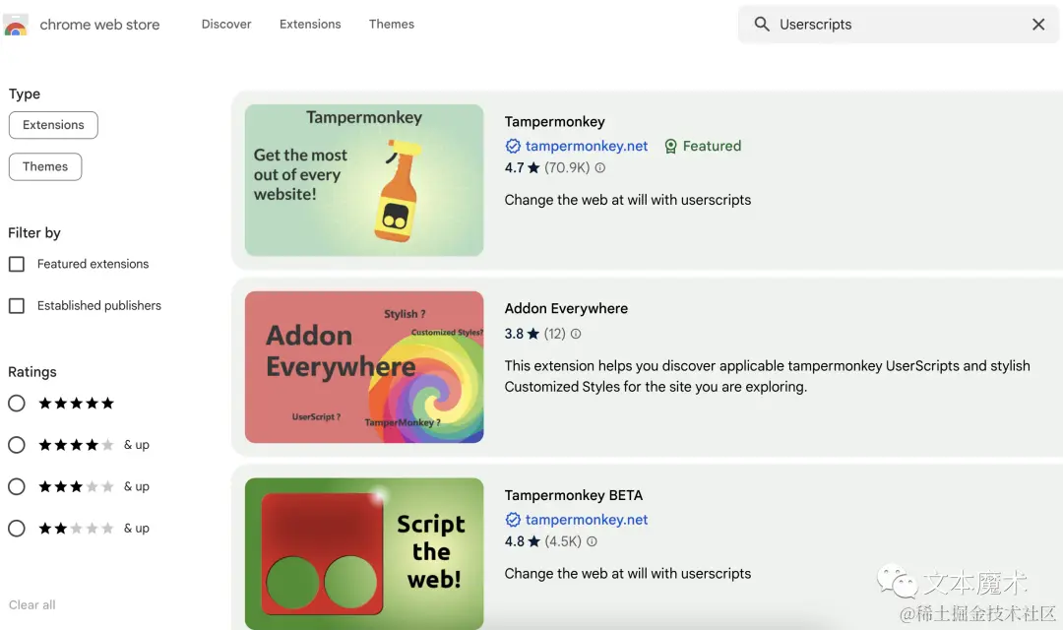Select the five-star rating radio button
This screenshot has width=1063, height=630.
click(x=17, y=404)
